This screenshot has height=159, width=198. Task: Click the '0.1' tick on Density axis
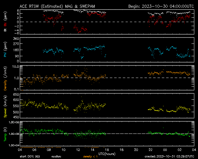tap(16, 89)
